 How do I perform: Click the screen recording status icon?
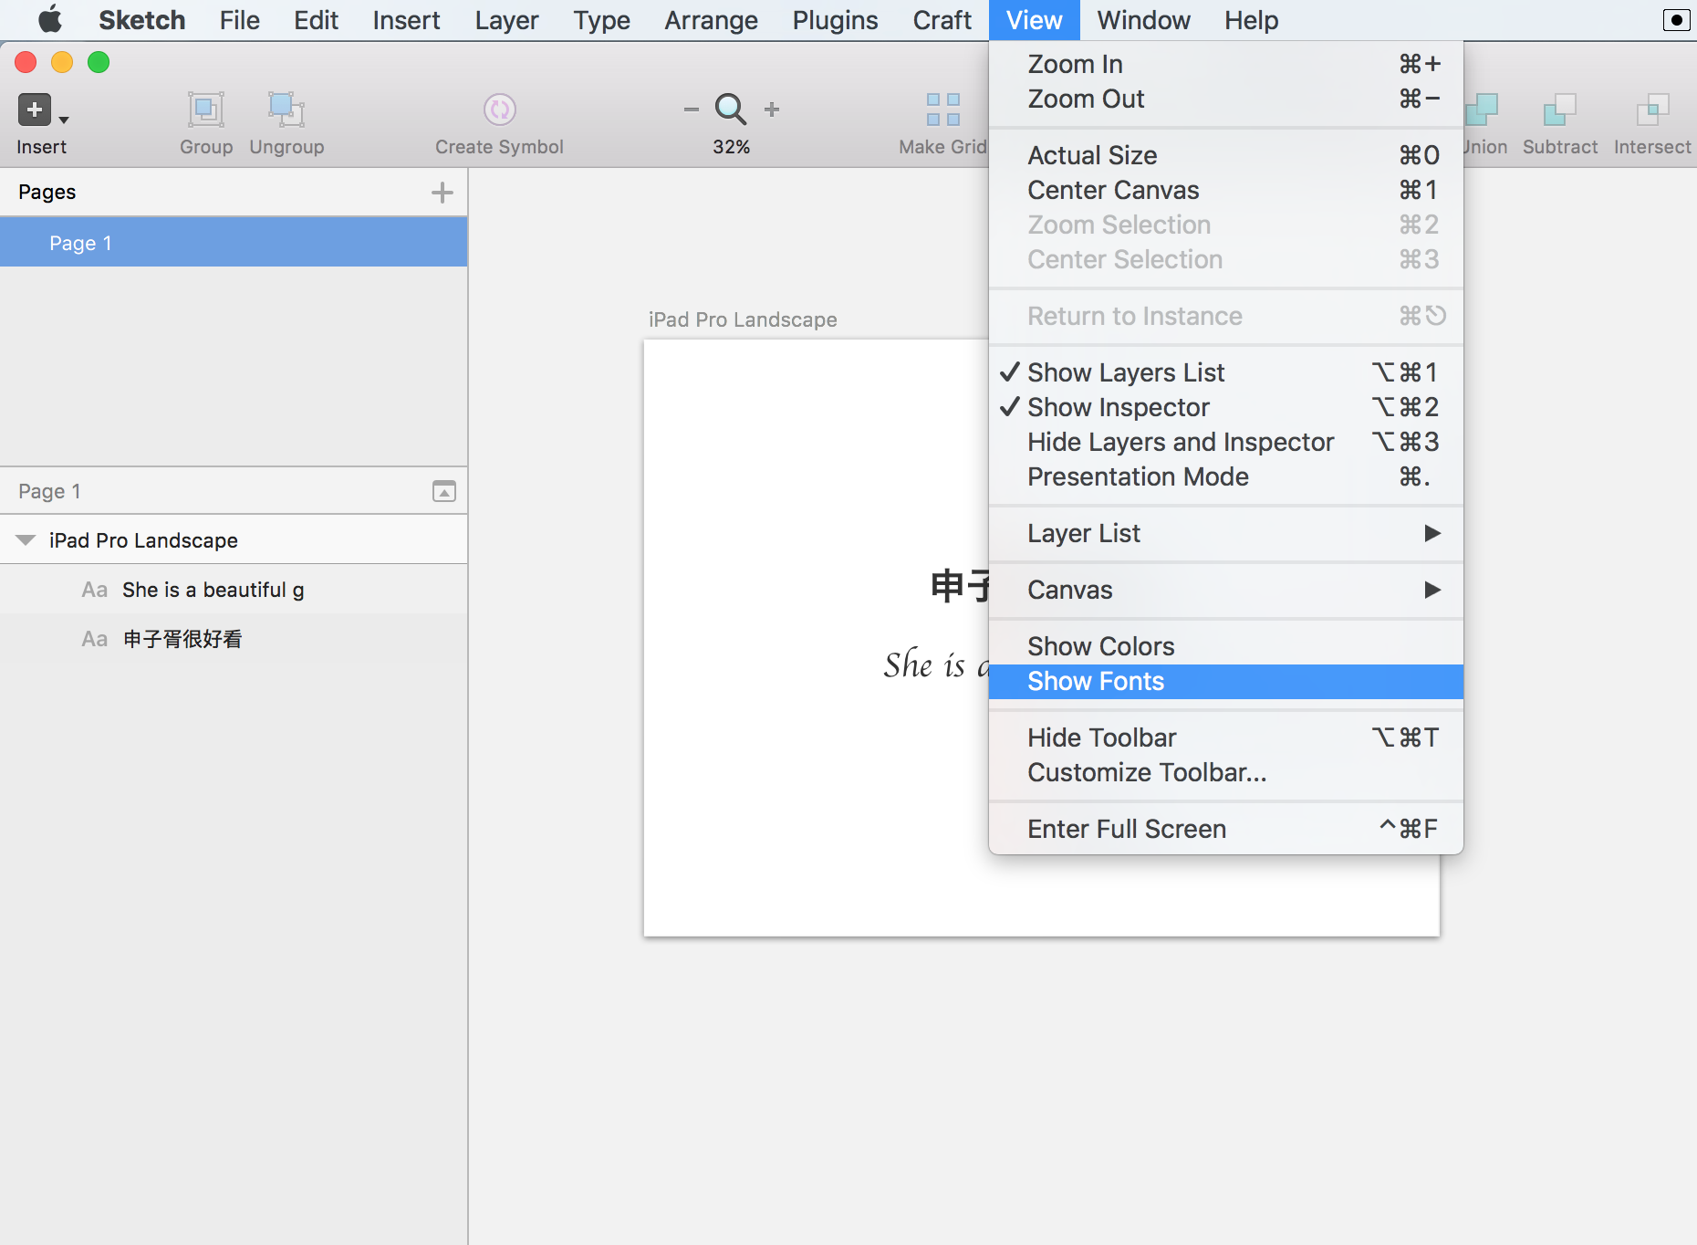1676,20
